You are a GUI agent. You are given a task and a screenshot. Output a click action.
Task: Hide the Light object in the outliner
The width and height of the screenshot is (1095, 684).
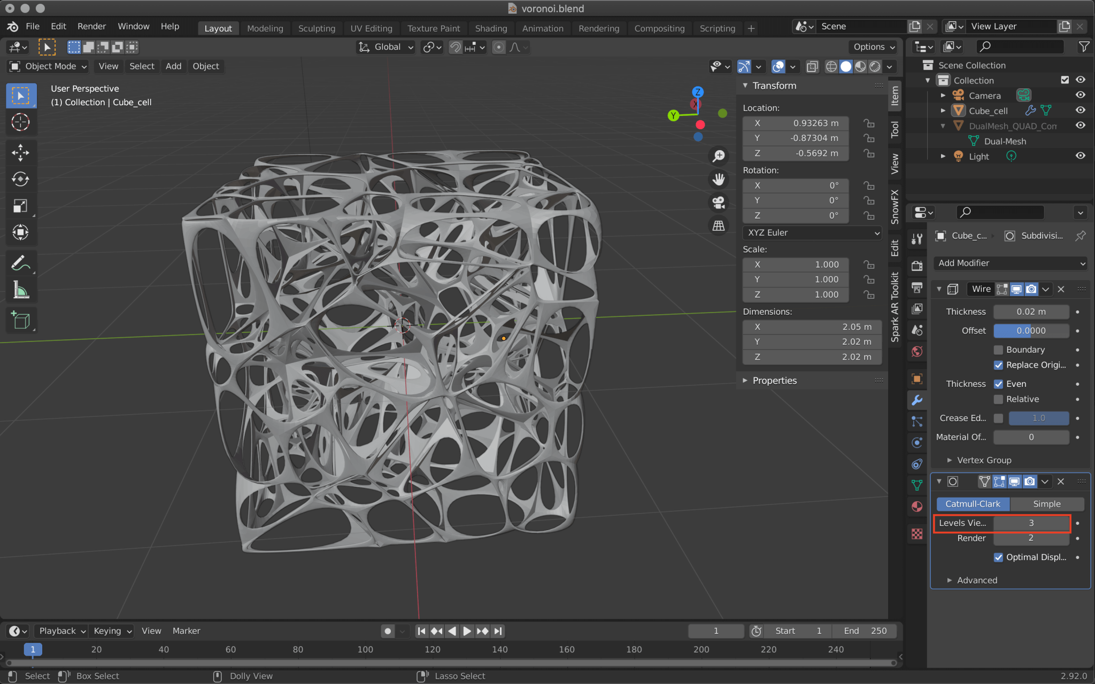tap(1080, 156)
